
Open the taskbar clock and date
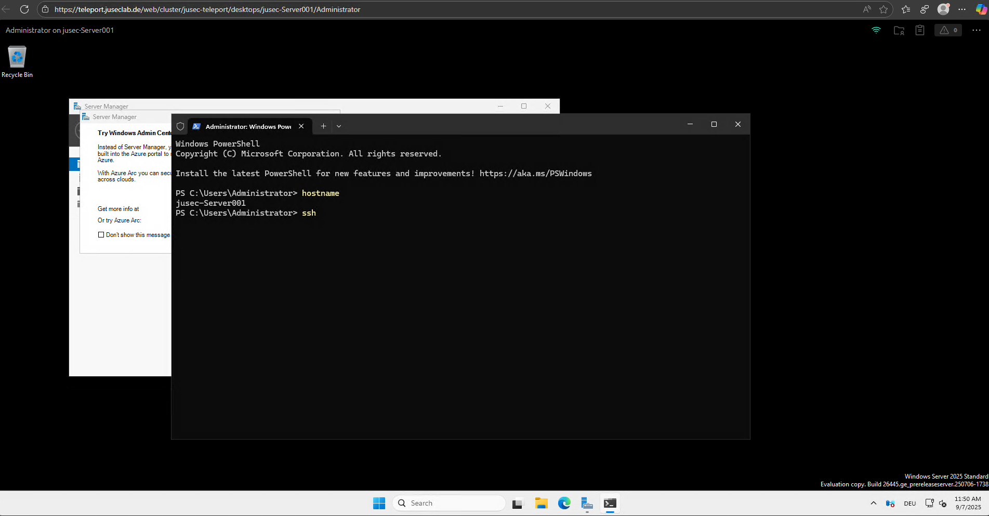pos(967,503)
